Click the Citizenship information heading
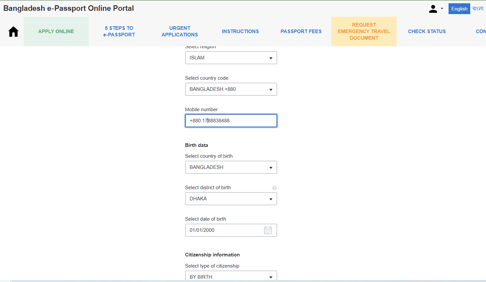 pyautogui.click(x=212, y=255)
